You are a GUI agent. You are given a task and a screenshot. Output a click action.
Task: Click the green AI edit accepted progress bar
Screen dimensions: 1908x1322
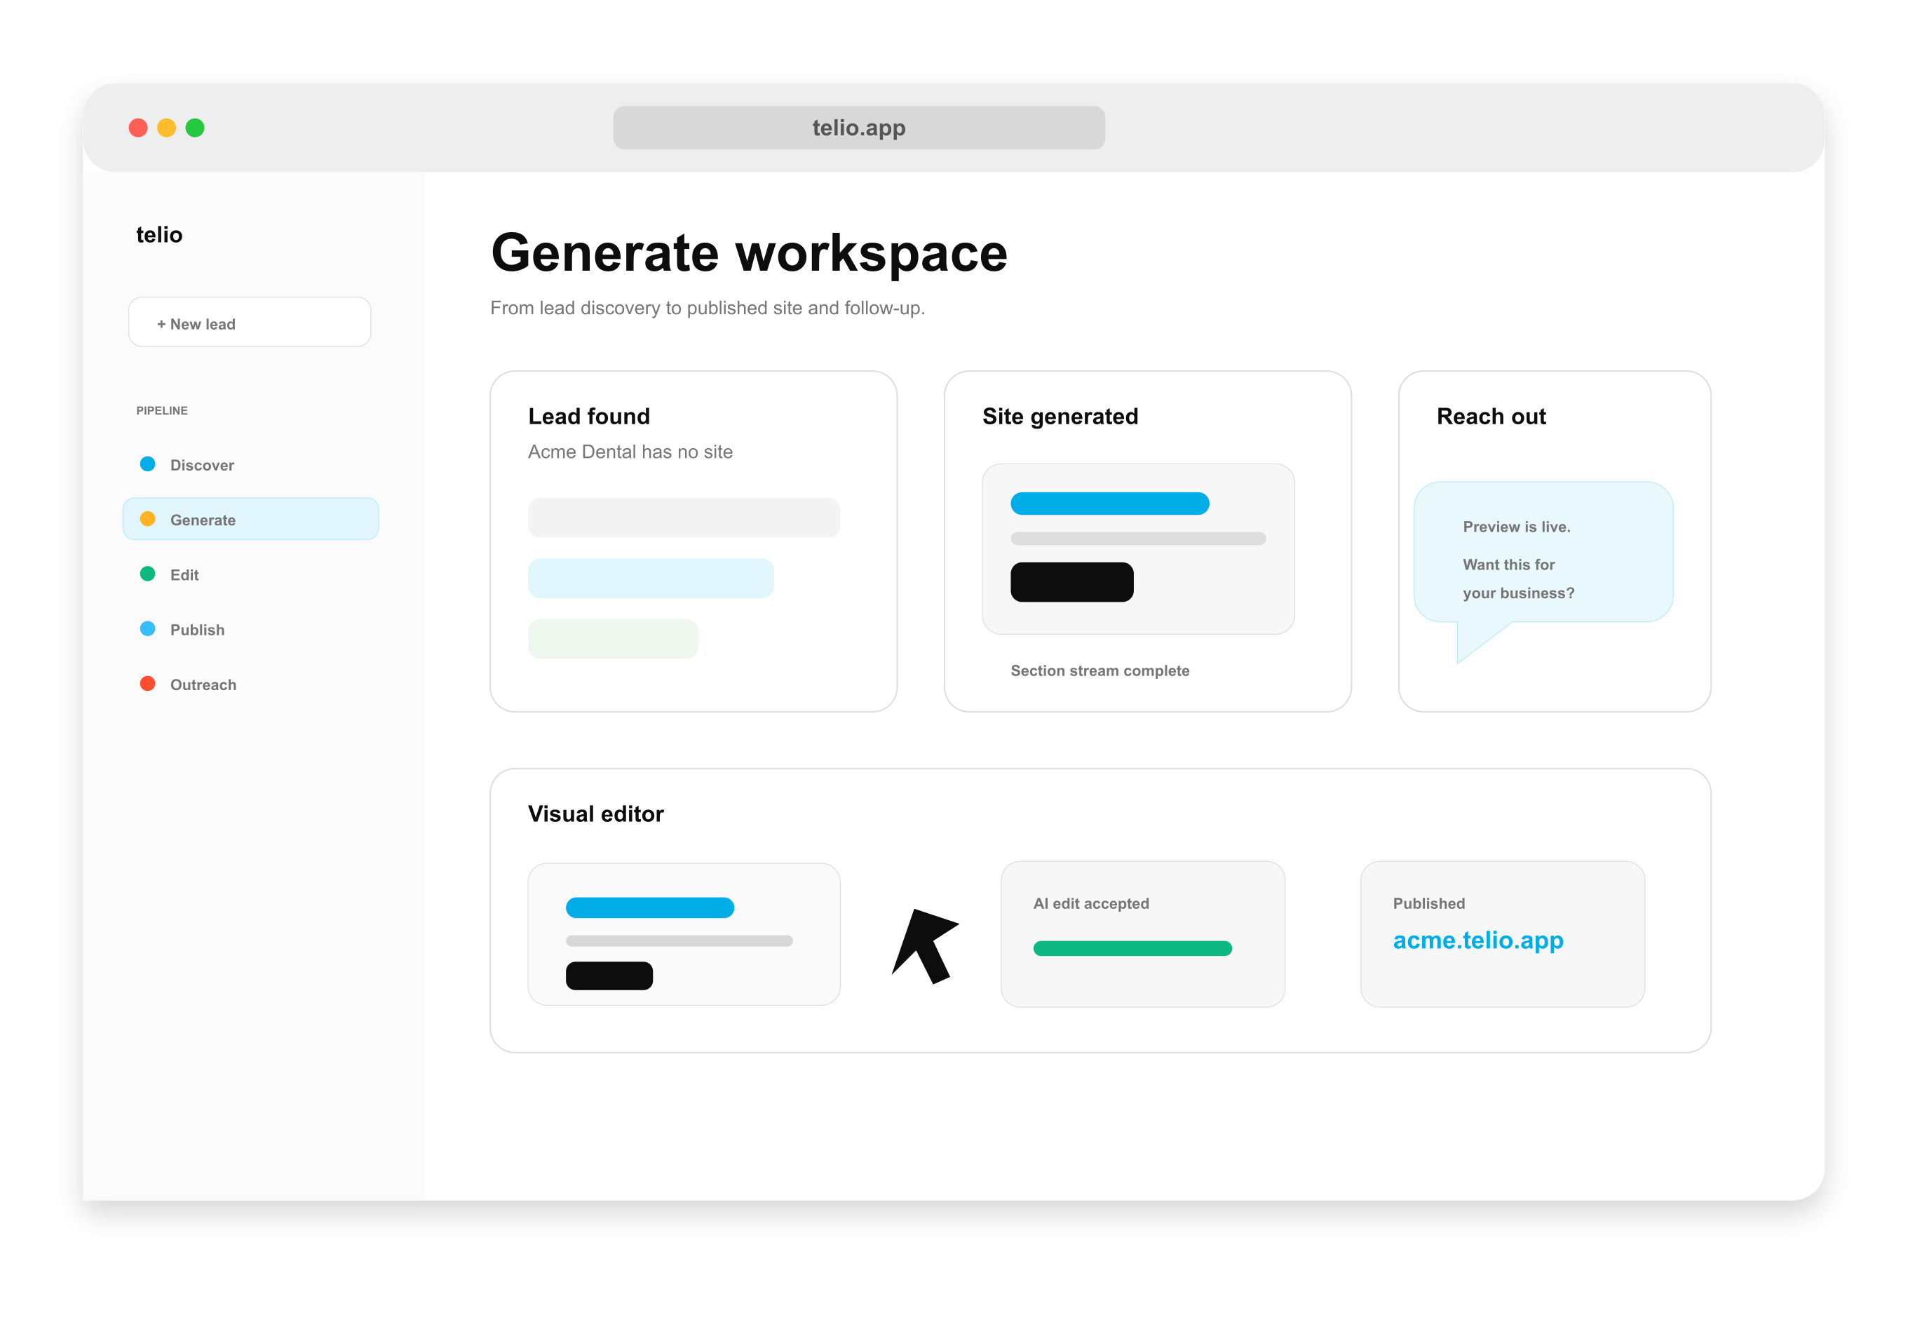tap(1132, 948)
